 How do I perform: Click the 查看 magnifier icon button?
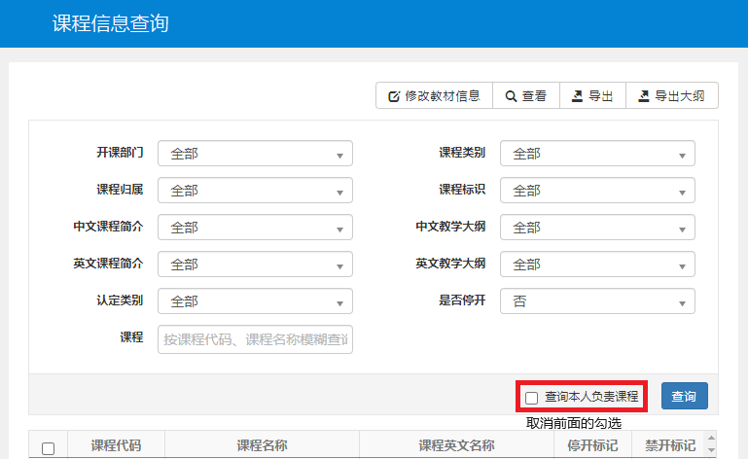pyautogui.click(x=525, y=96)
